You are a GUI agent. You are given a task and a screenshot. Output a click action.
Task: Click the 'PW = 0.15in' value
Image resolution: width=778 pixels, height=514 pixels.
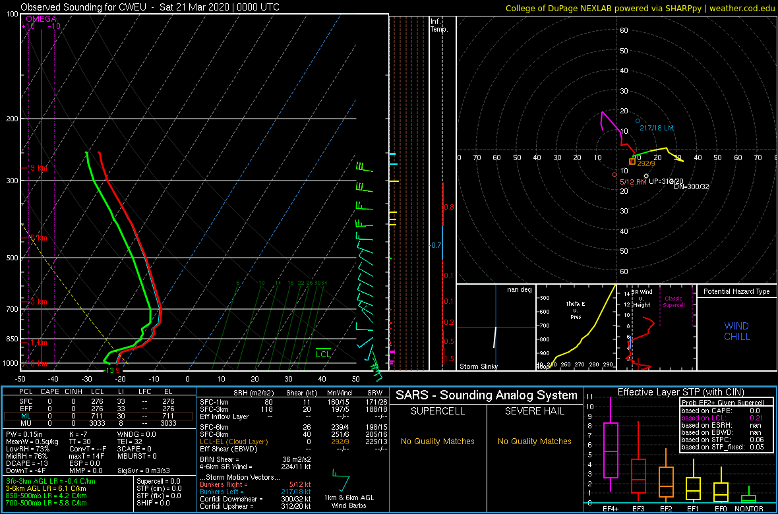tap(24, 435)
